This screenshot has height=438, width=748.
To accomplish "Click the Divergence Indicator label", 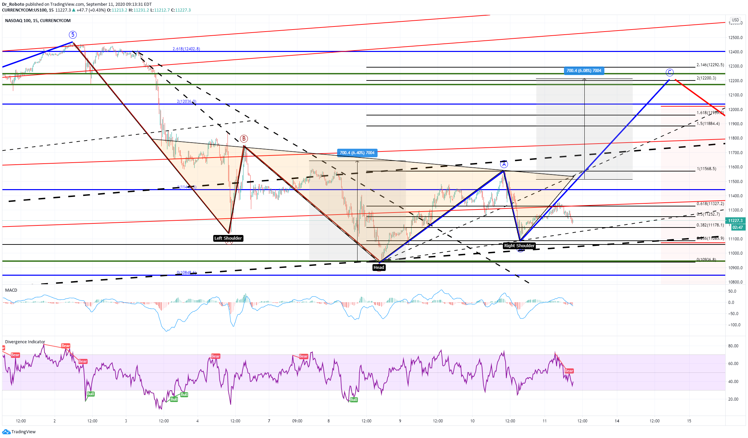I will coord(25,342).
